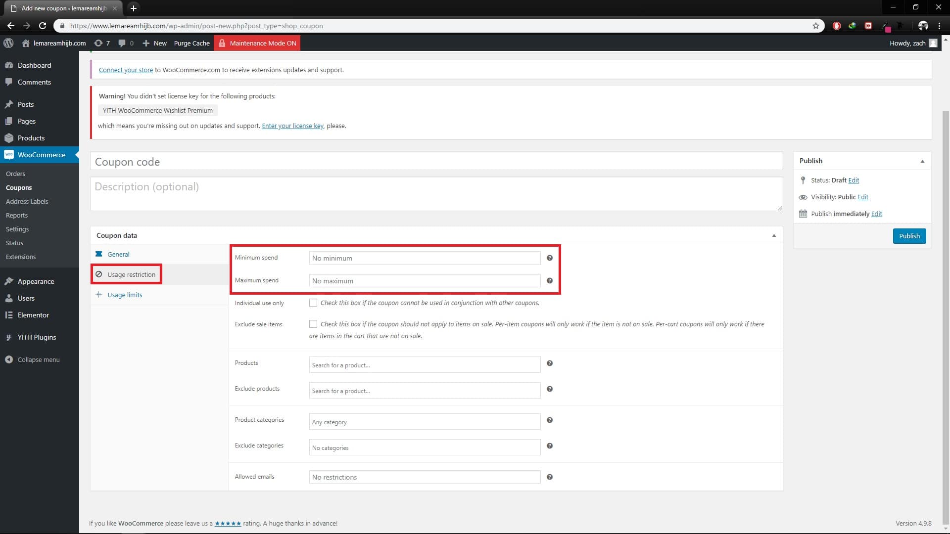The width and height of the screenshot is (950, 534).
Task: Click the Allowed emails field
Action: (x=425, y=477)
